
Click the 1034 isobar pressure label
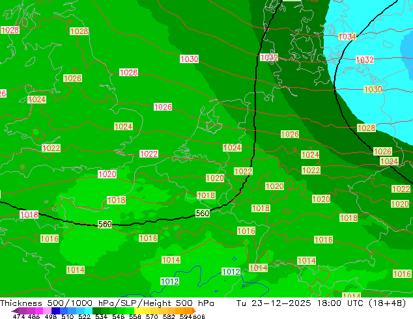[x=347, y=36]
